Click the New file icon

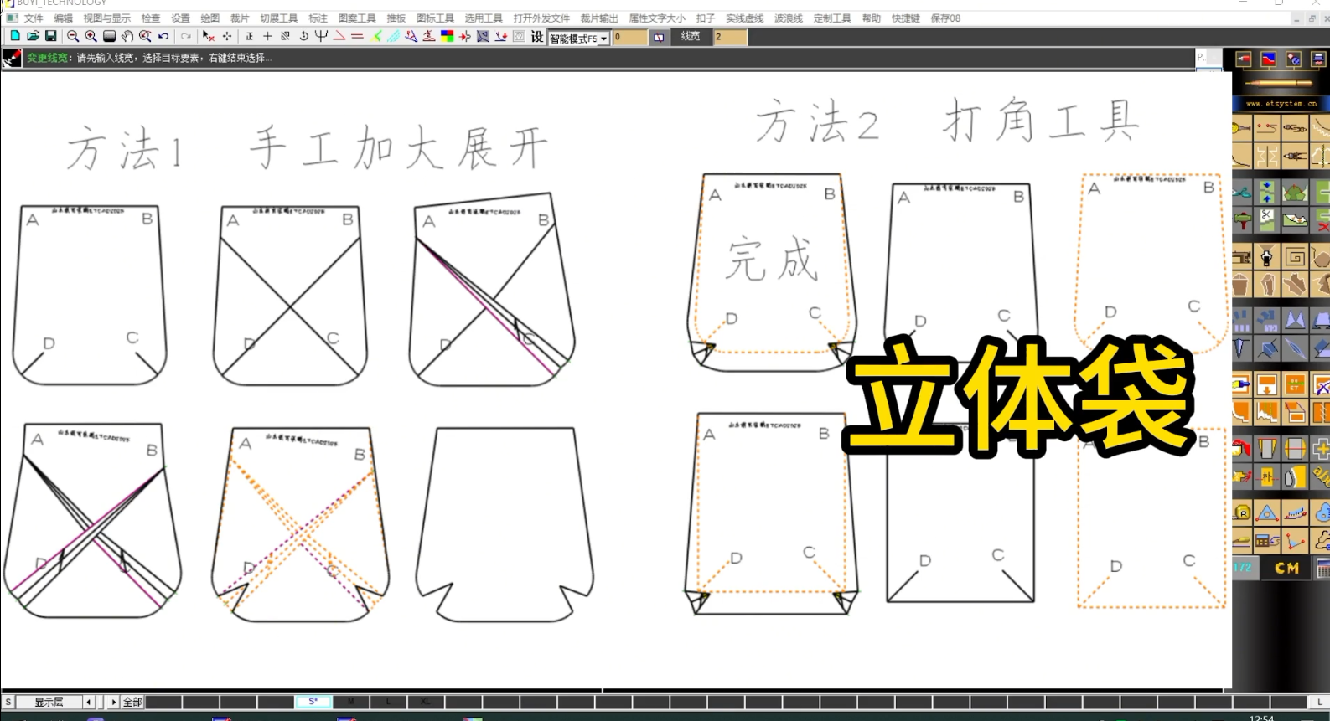[x=15, y=36]
